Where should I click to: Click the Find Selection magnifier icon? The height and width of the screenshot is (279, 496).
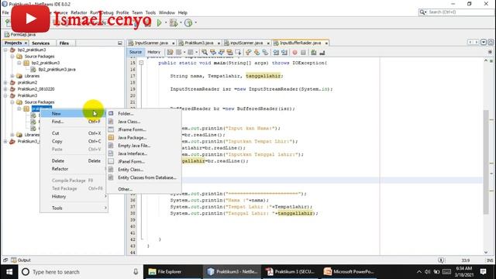(x=205, y=52)
